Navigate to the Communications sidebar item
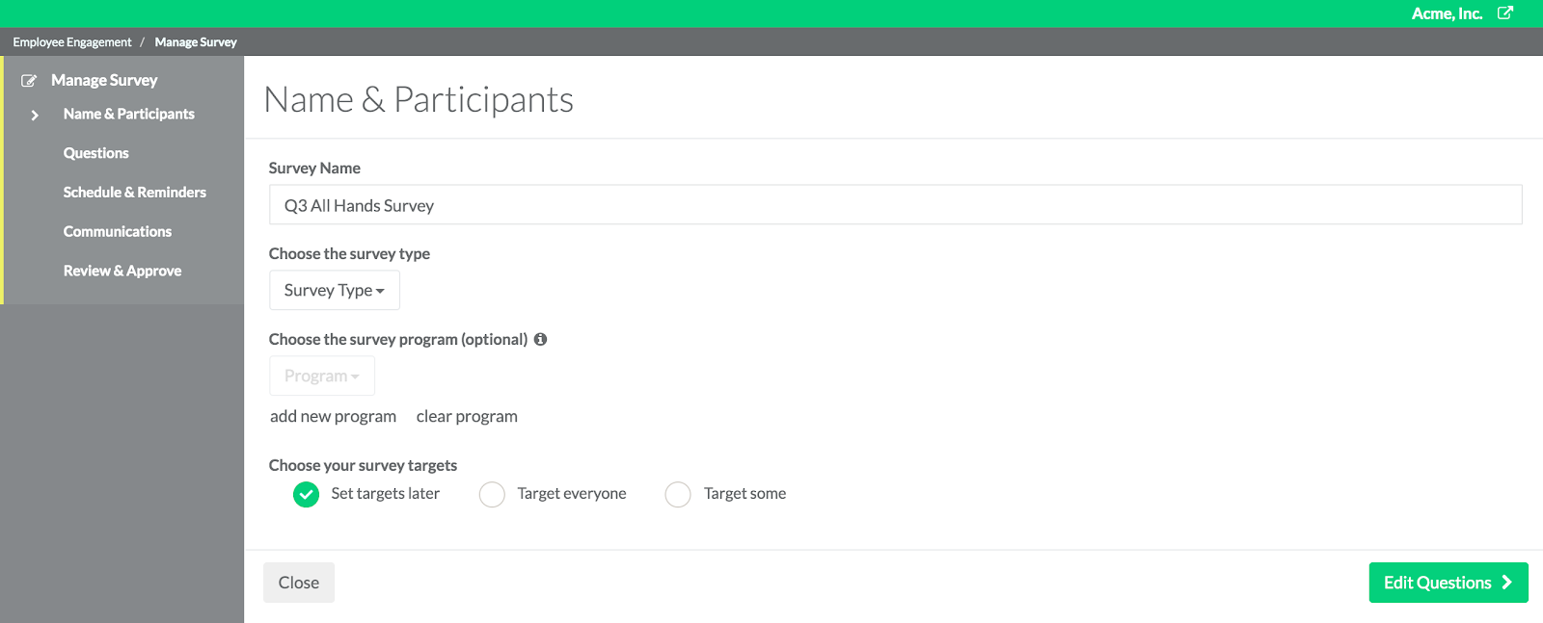1543x623 pixels. click(x=118, y=232)
